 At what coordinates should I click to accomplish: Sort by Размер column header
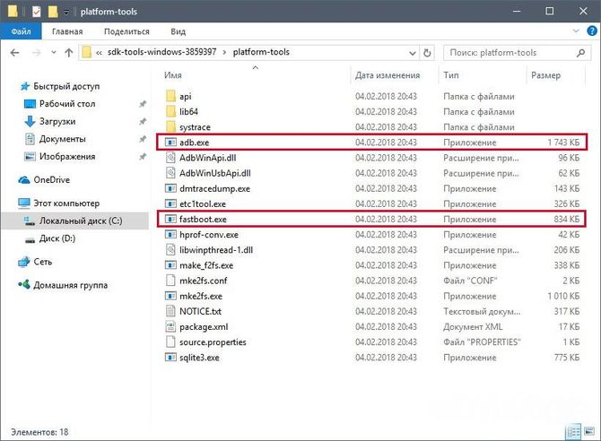[x=545, y=75]
